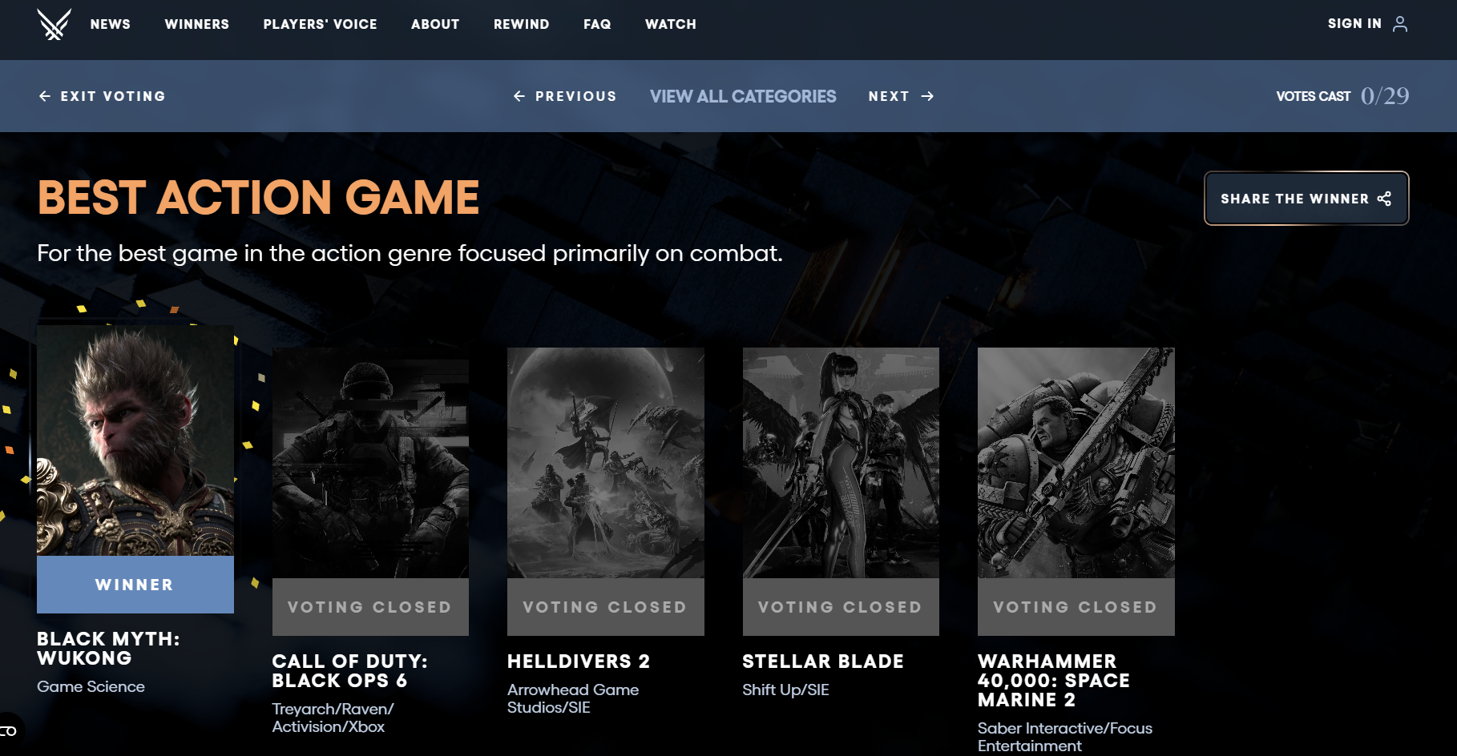
Task: Click the Winner banner under Black Myth: Wukong
Action: [135, 585]
